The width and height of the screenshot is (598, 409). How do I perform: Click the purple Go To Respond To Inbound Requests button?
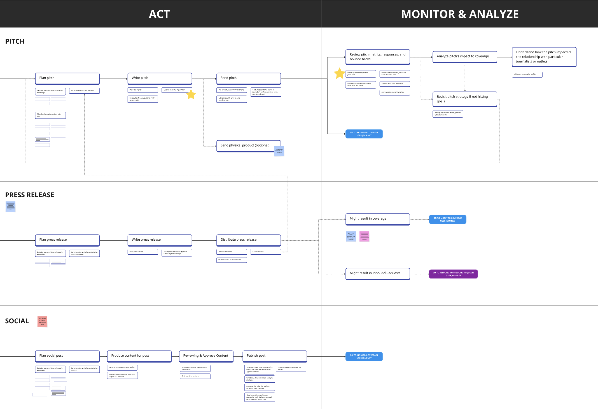[453, 274]
